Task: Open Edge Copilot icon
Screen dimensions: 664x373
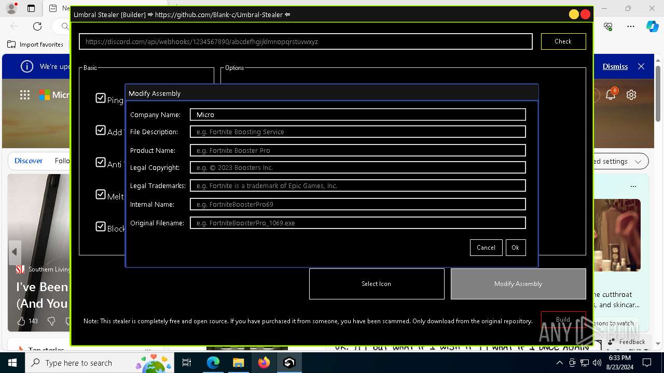Action: 652,26
